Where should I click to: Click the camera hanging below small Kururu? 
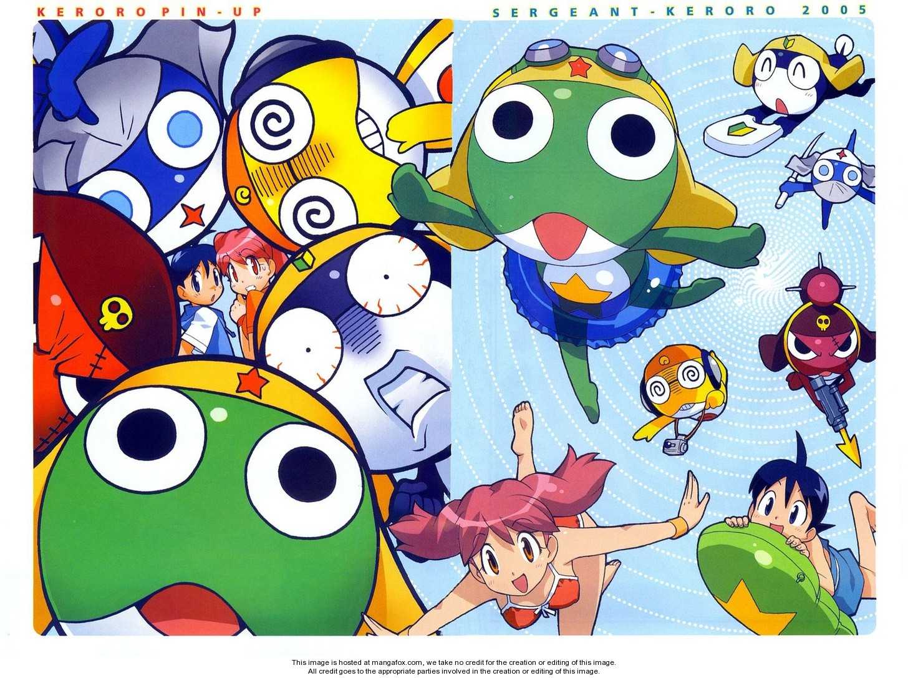(x=675, y=446)
